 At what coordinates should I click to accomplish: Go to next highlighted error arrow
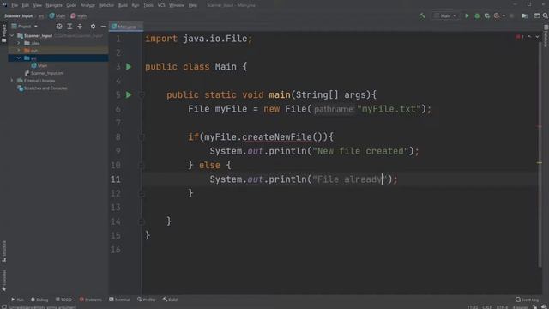[537, 37]
